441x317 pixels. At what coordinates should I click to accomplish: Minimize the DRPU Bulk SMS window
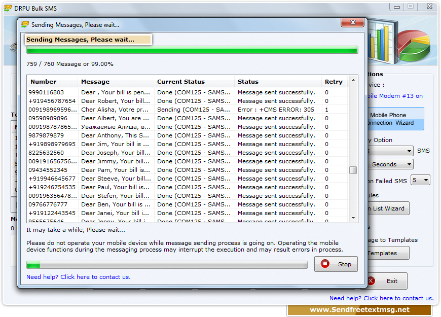[396, 7]
